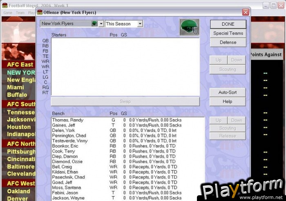Screen dimensions: 286x201
Task: Click Buffalo in the AFC East standings
Action: (x=17, y=95)
